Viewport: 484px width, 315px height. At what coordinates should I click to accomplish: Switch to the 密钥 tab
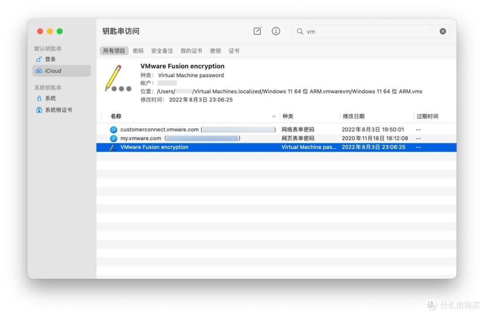pos(215,51)
